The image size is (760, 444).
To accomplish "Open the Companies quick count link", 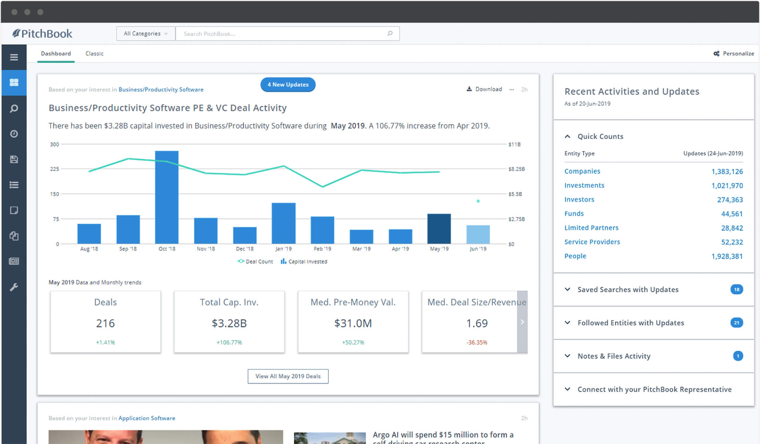I will point(582,171).
